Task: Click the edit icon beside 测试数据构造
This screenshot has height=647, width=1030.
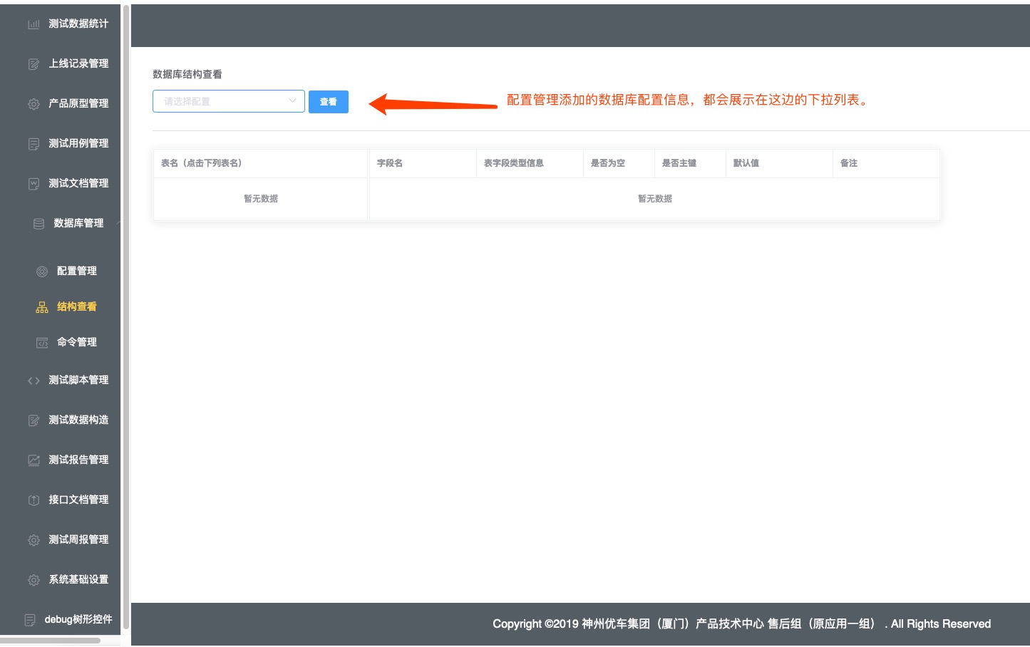Action: click(34, 420)
